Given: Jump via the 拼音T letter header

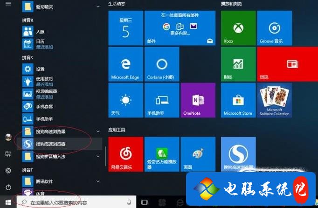Looking at the screenshot, I should 28,170.
